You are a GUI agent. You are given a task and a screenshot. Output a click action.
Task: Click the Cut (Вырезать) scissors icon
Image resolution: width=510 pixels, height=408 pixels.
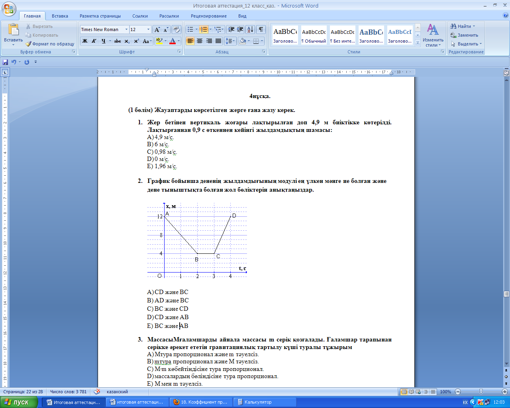(x=28, y=26)
